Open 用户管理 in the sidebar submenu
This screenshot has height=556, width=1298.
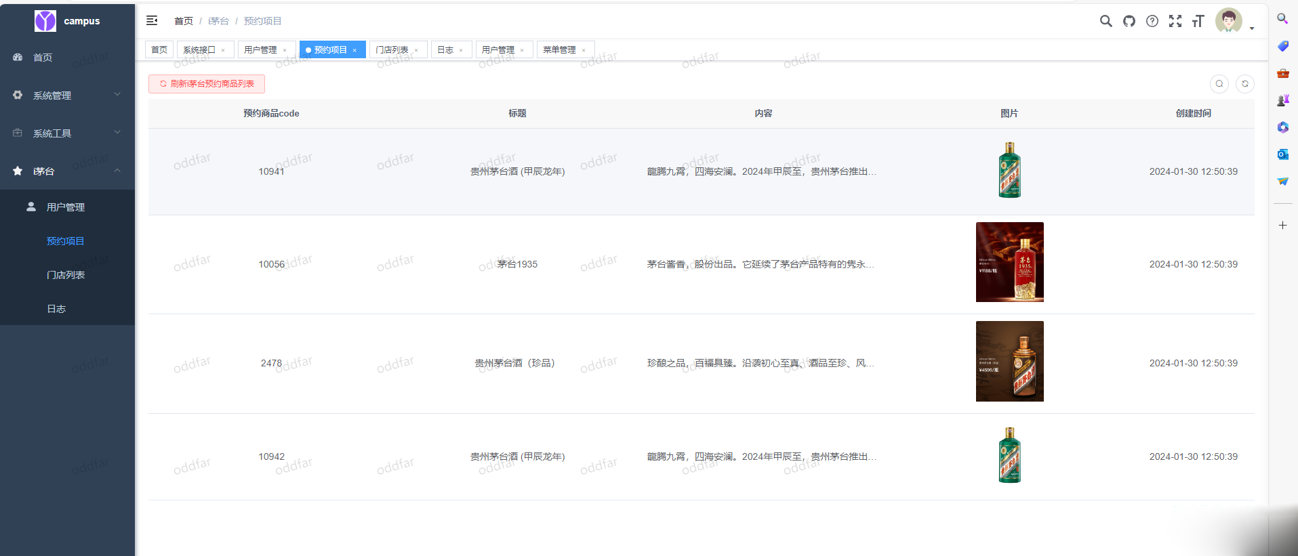pos(67,207)
